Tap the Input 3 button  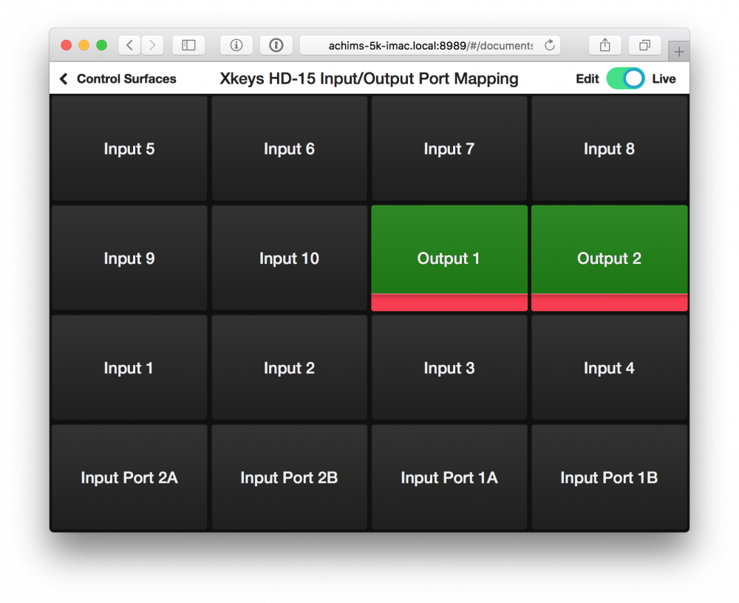coord(449,368)
